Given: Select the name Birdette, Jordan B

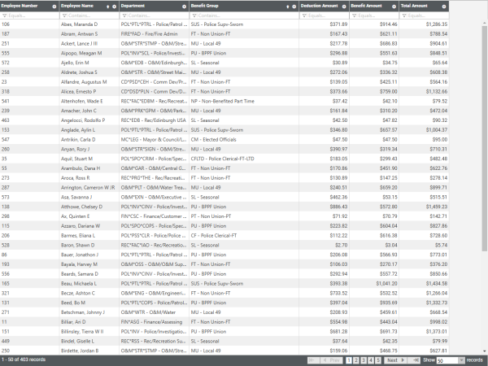Looking at the screenshot, I should tap(80, 351).
